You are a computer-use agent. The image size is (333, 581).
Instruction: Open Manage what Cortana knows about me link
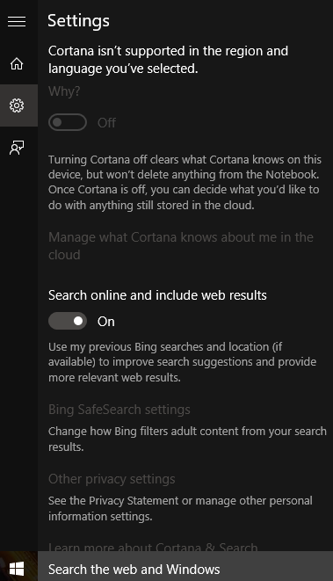pos(181,245)
